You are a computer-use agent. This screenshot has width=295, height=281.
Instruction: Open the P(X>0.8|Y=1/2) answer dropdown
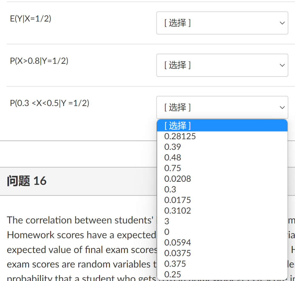pyautogui.click(x=222, y=65)
